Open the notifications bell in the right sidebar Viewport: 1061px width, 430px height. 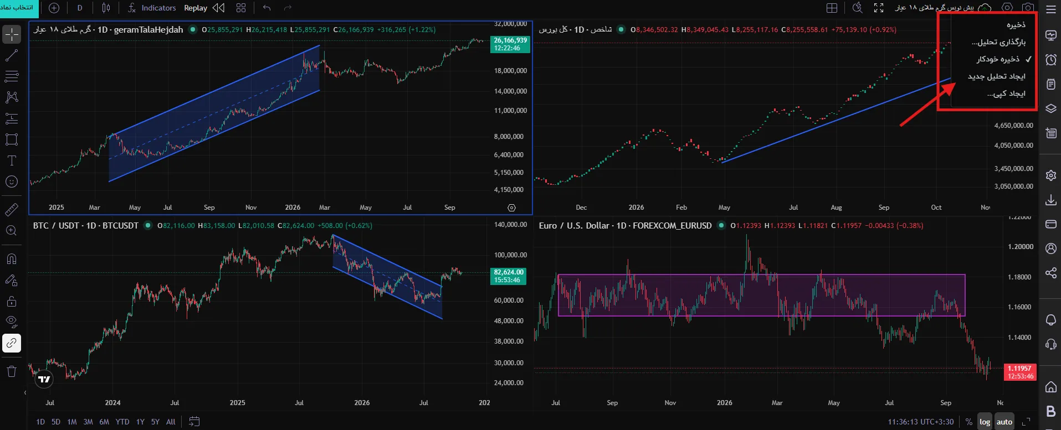[1050, 320]
